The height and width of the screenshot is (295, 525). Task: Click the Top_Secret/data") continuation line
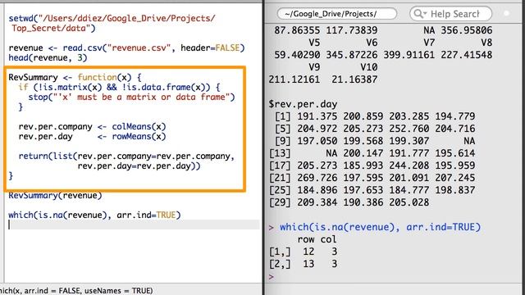tap(53, 28)
